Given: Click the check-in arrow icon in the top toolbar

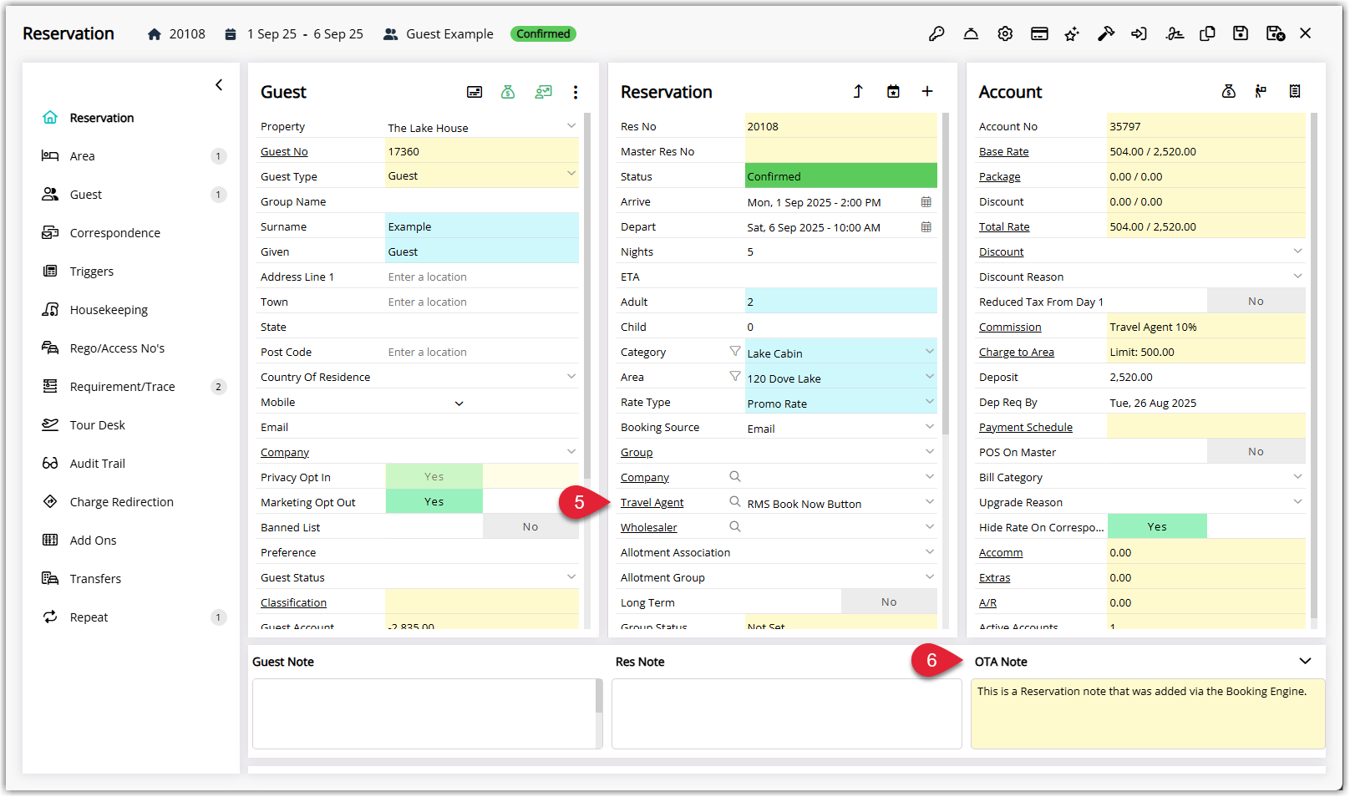Looking at the screenshot, I should click(x=1139, y=34).
